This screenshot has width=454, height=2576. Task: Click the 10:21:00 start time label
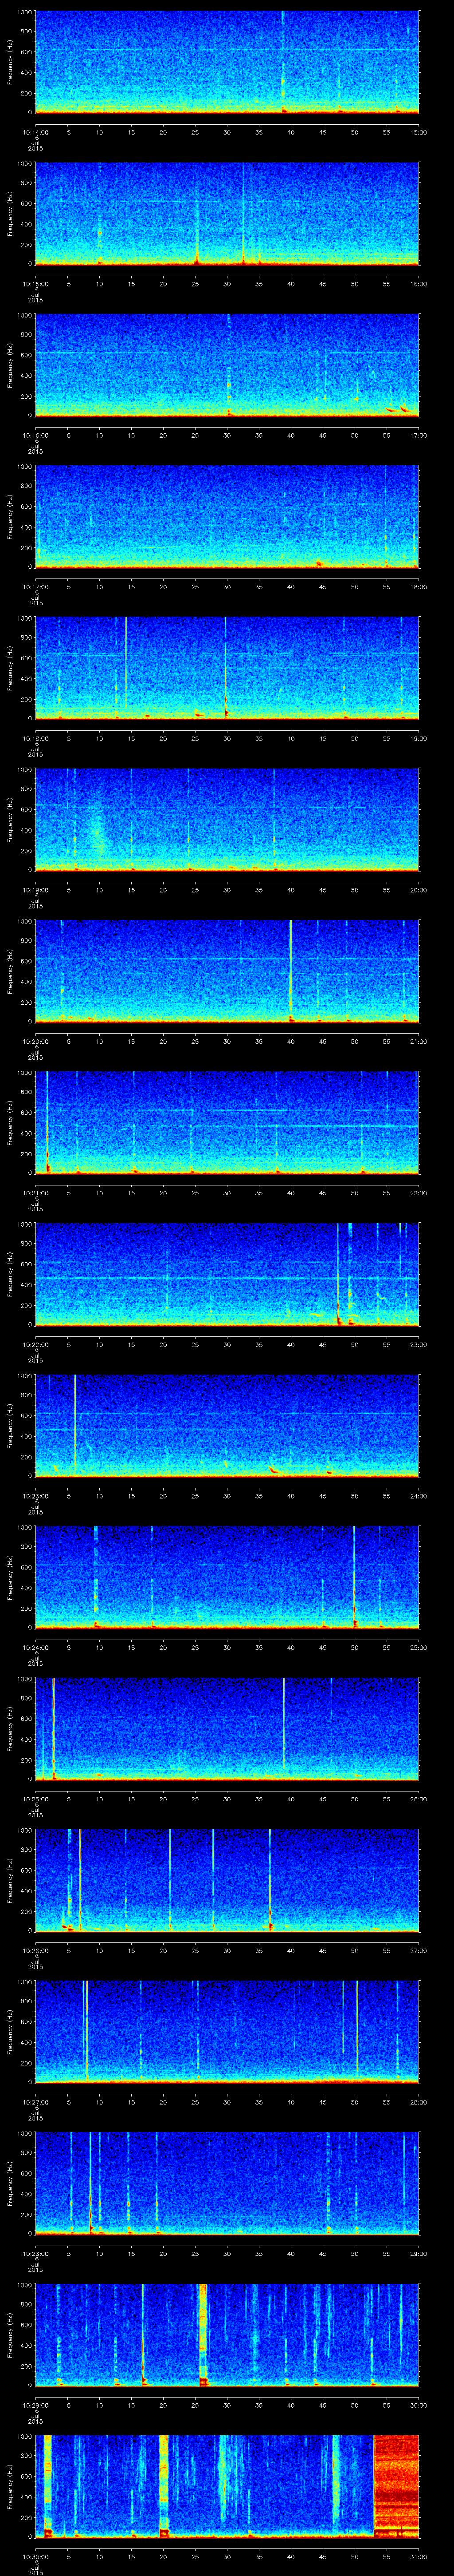[x=35, y=1193]
